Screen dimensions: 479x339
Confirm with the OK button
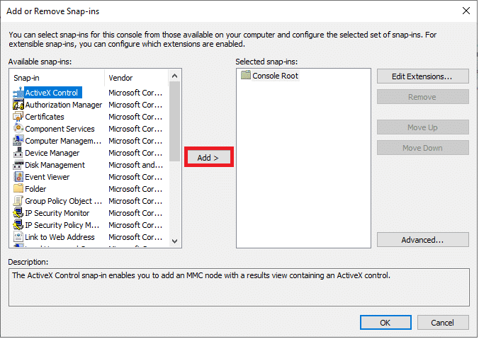point(385,323)
